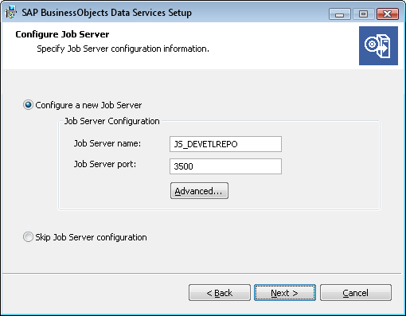Click the Job Server port label
Image resolution: width=406 pixels, height=316 pixels.
click(x=105, y=164)
